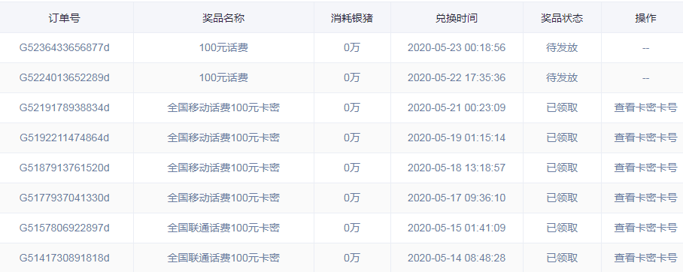The width and height of the screenshot is (683, 272).
Task: Click exchange time 2020-05-18 13:18:57
Action: (x=457, y=168)
